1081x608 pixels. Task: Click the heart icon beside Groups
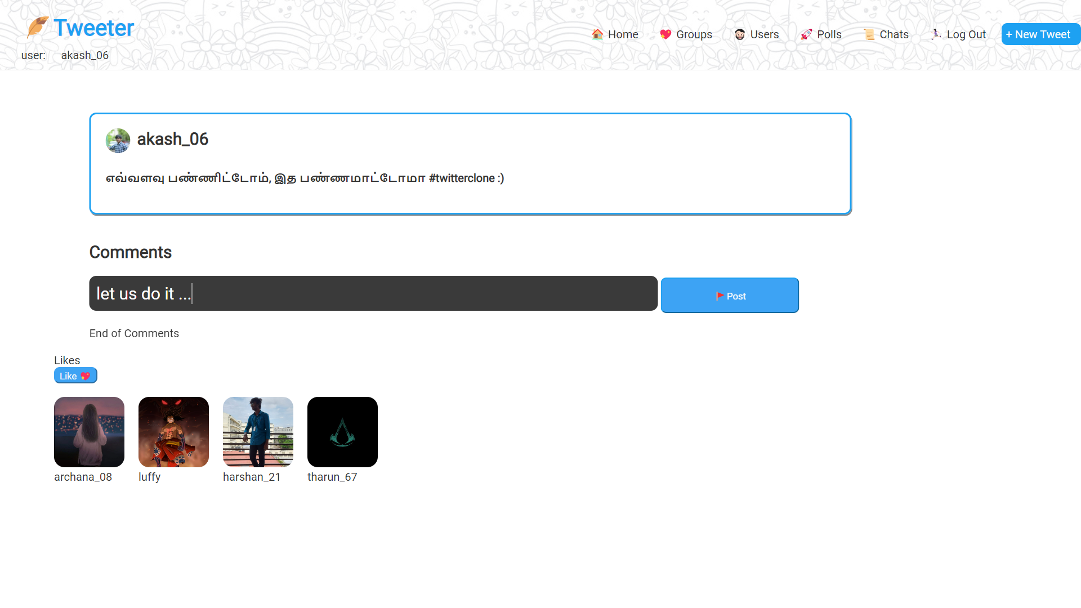665,34
